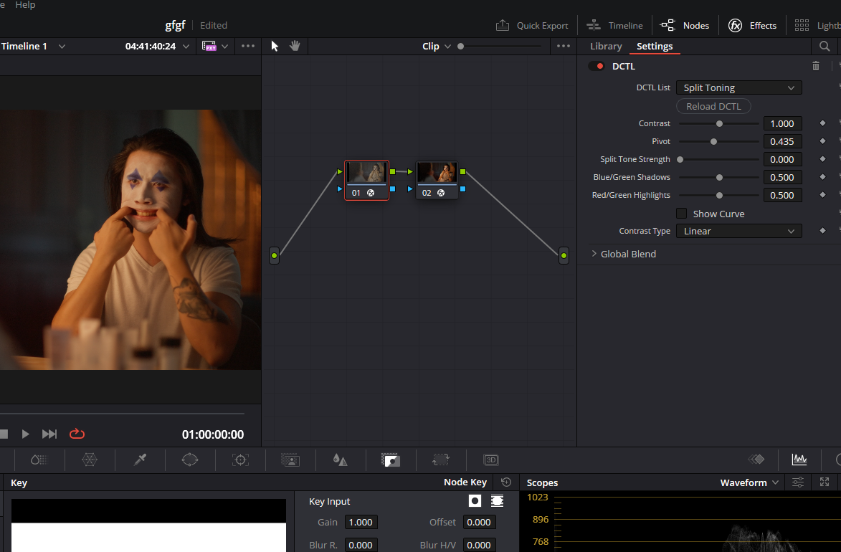Open the Blur palette
The image size is (841, 552).
click(x=340, y=460)
